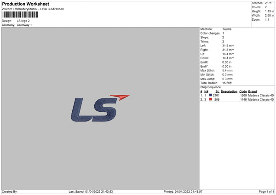Viewport: 276px width, 195px height.
Task: Click the Zoom value '1:1'
Action: point(267,19)
